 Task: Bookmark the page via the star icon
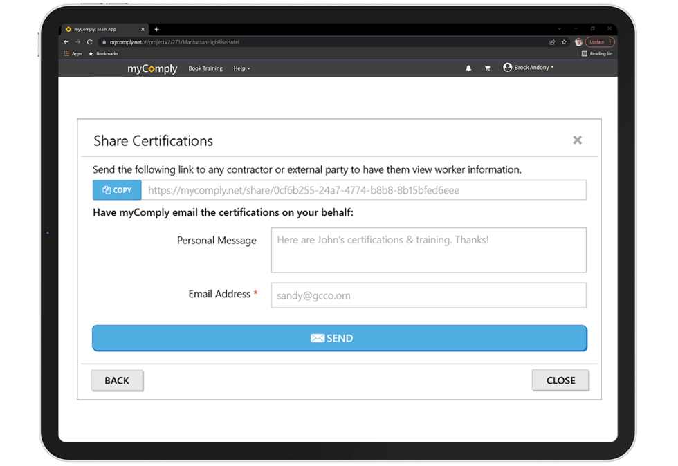564,41
